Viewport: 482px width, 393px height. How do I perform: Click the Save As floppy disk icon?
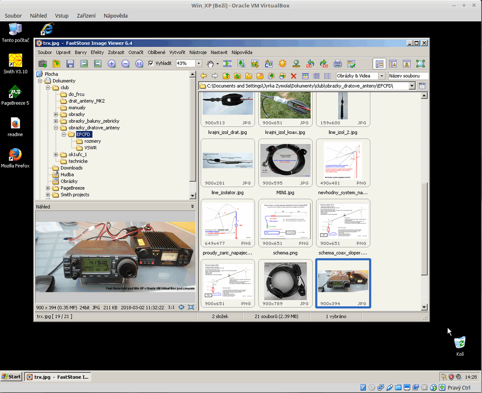coord(70,64)
